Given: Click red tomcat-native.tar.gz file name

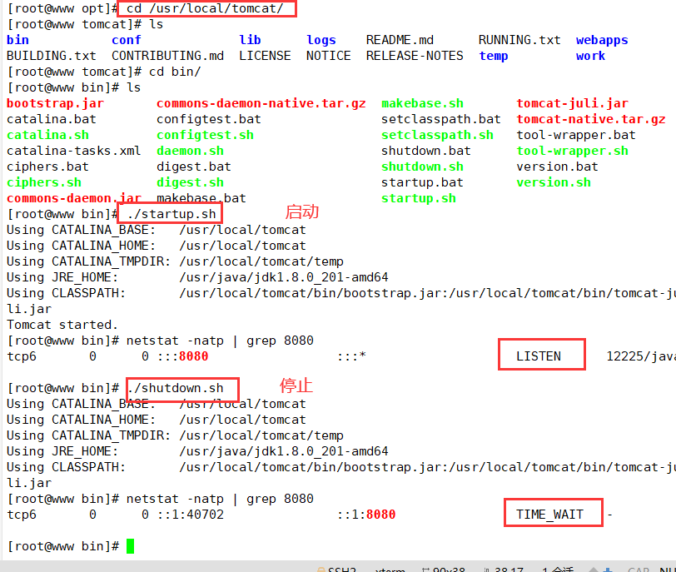Looking at the screenshot, I should click(x=590, y=119).
